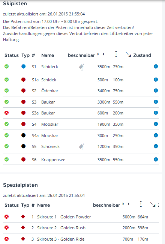The height and width of the screenshot is (244, 165).
Task: Click snow cannon icon for S1 Schideck
Action: point(81,67)
